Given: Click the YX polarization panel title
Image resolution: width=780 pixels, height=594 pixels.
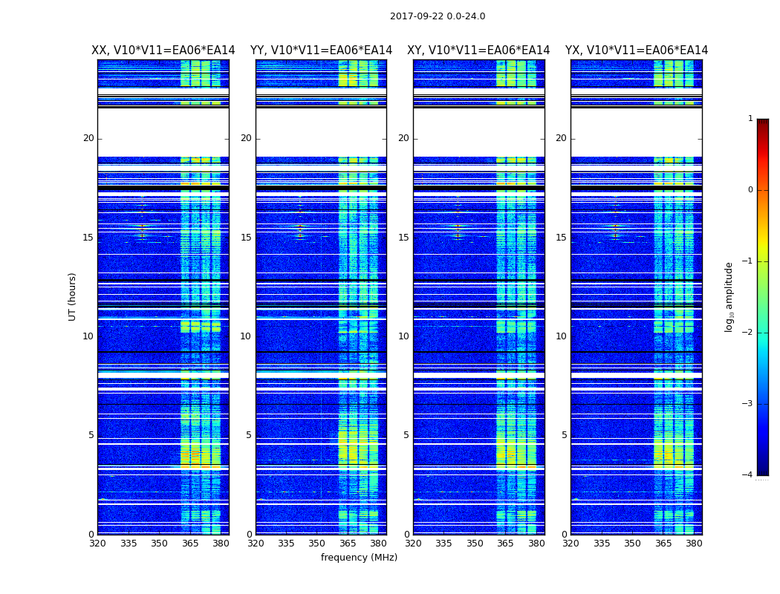Looking at the screenshot, I should (x=636, y=50).
